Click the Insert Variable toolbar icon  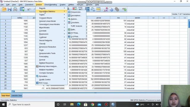point(80,9)
